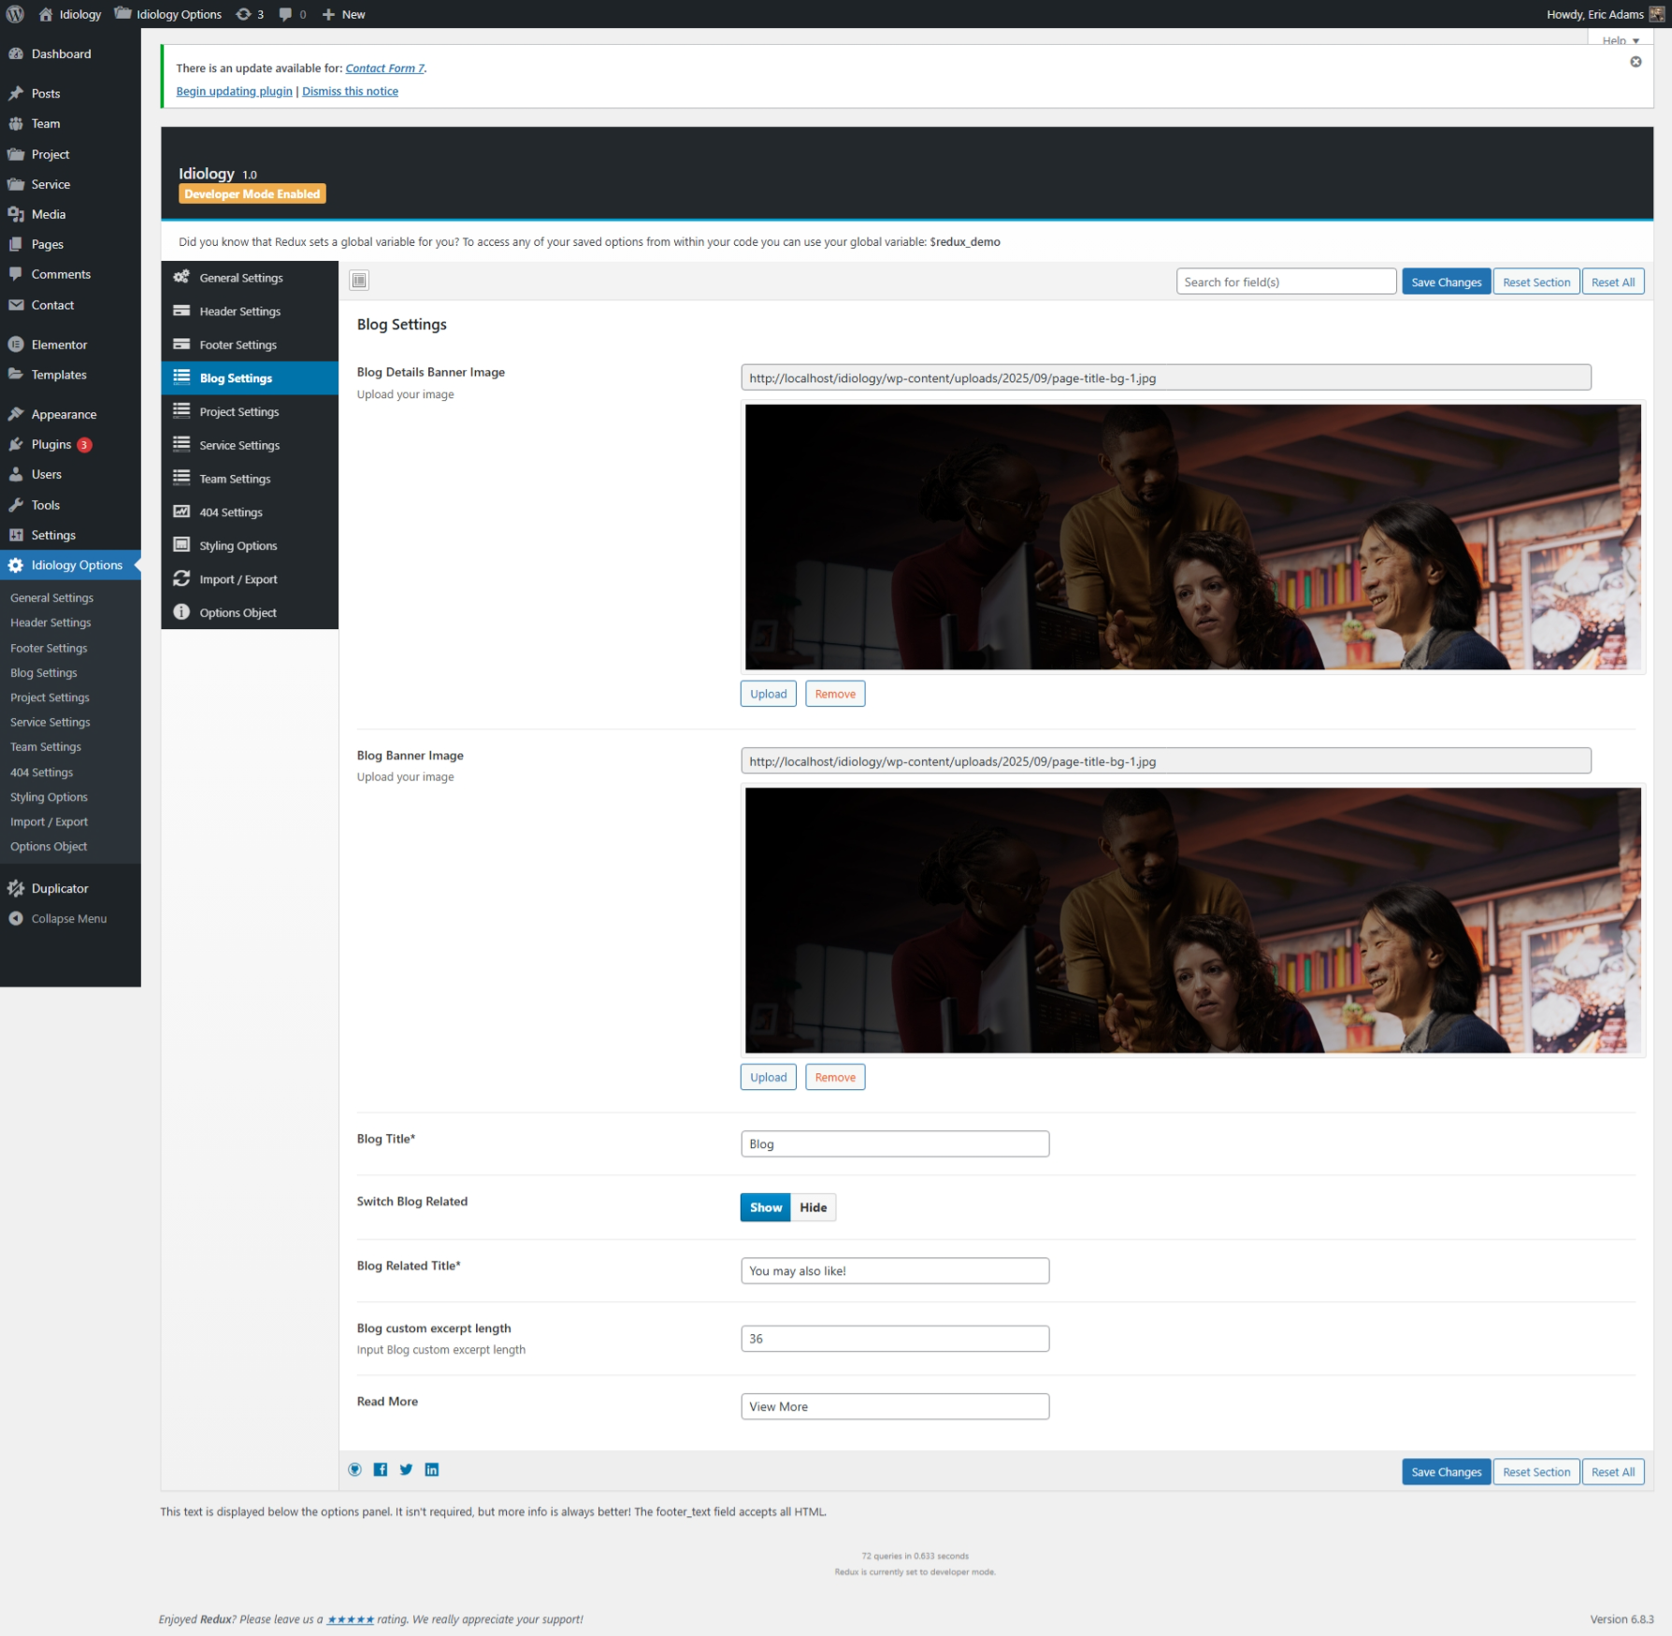Image resolution: width=1672 pixels, height=1636 pixels.
Task: Focus the Search for field(s) box
Action: point(1286,282)
